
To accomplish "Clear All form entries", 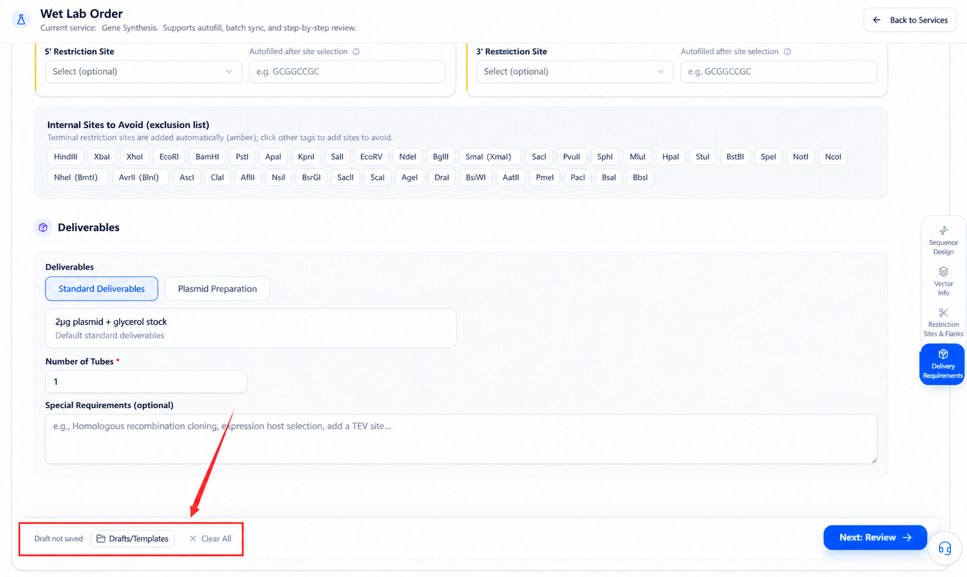I will click(x=210, y=538).
